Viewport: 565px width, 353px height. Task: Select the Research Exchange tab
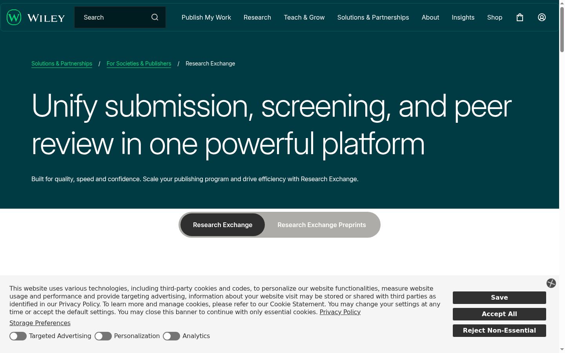pos(222,225)
